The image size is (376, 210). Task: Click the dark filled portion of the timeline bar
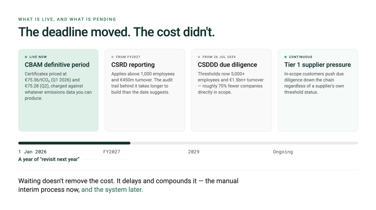(74, 143)
